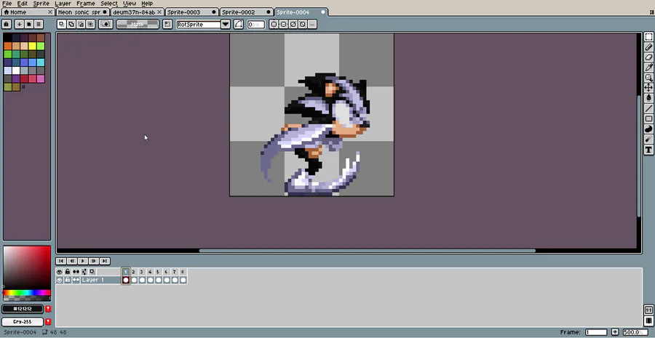The width and height of the screenshot is (655, 338).
Task: Select the Rectangle shape tool
Action: [x=648, y=118]
